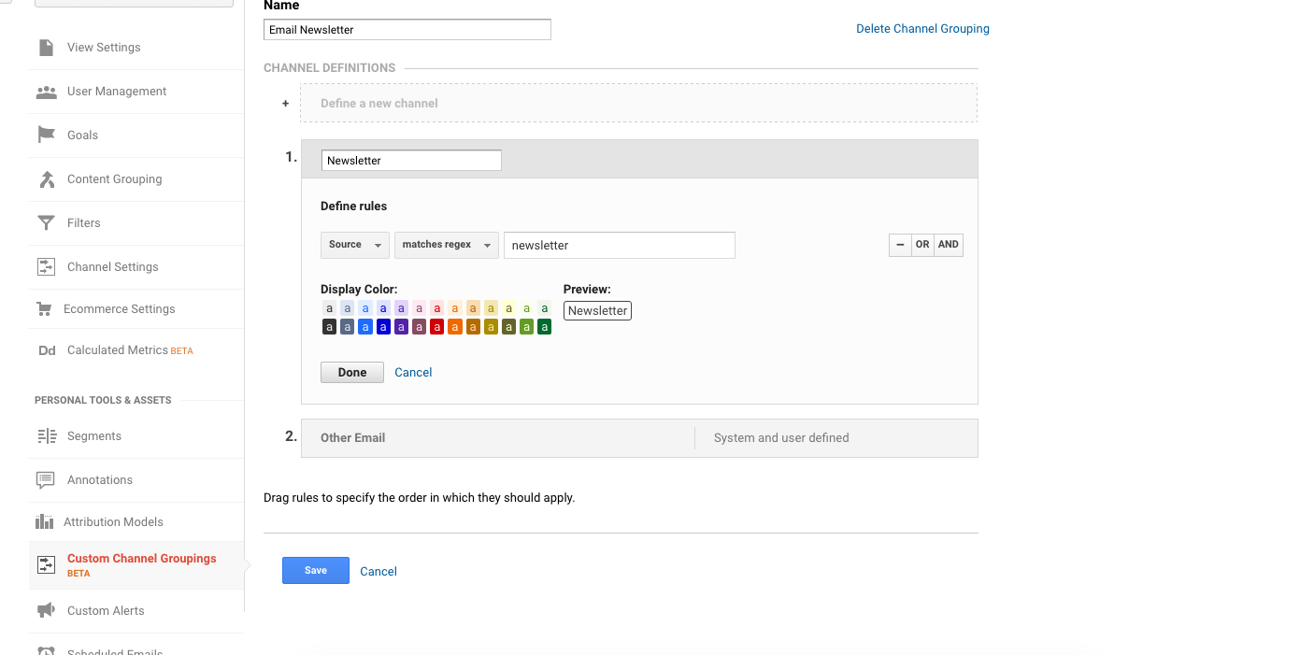The image size is (1300, 655).
Task: Open View Settings from the sidebar
Action: pyautogui.click(x=47, y=47)
